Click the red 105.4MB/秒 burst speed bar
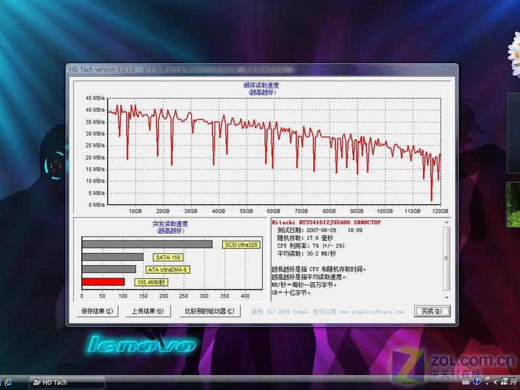Image resolution: width=520 pixels, height=390 pixels. [x=103, y=282]
